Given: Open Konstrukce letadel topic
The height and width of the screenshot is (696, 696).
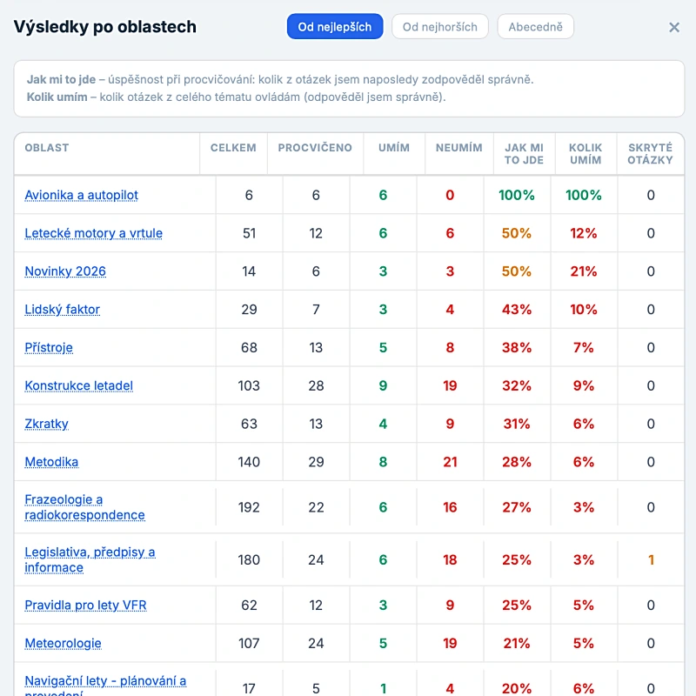Looking at the screenshot, I should click(79, 385).
